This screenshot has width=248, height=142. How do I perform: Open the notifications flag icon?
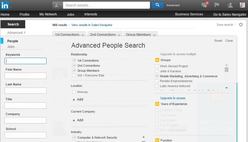pyautogui.click(x=217, y=5)
